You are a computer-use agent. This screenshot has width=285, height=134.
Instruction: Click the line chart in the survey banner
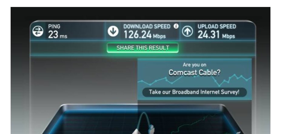(194, 80)
